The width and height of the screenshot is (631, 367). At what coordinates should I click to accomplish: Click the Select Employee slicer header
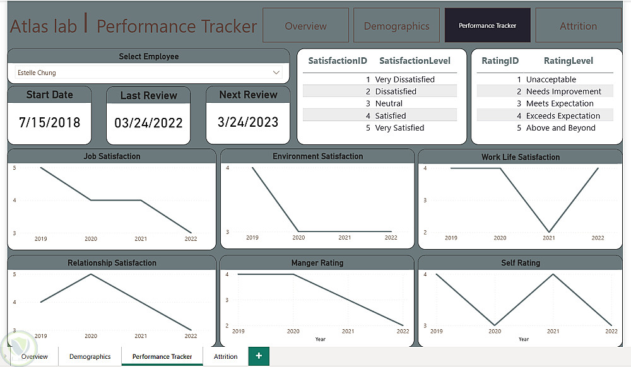(x=148, y=56)
